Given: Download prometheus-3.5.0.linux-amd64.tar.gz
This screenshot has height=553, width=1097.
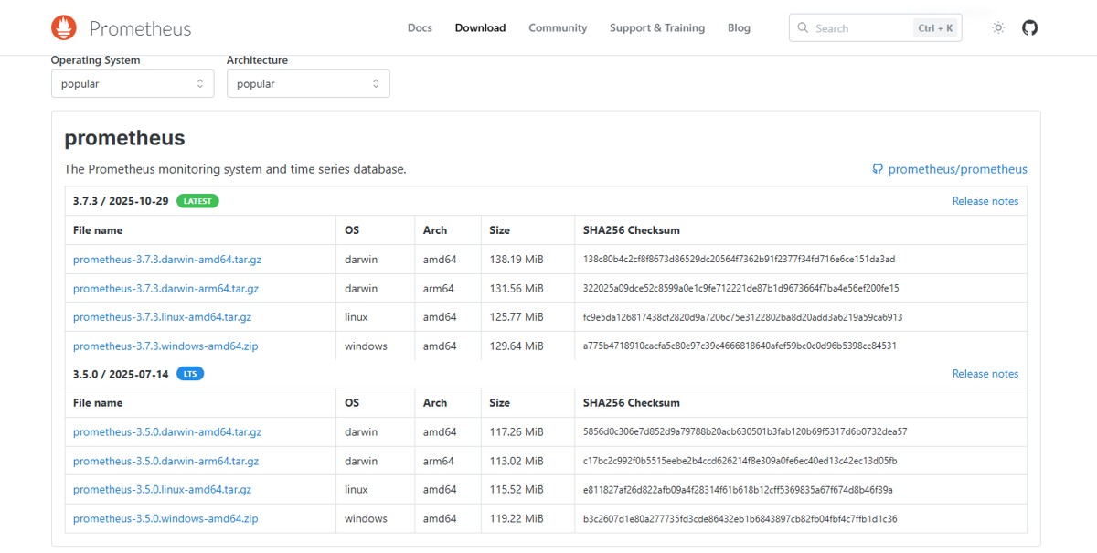Looking at the screenshot, I should pos(162,490).
